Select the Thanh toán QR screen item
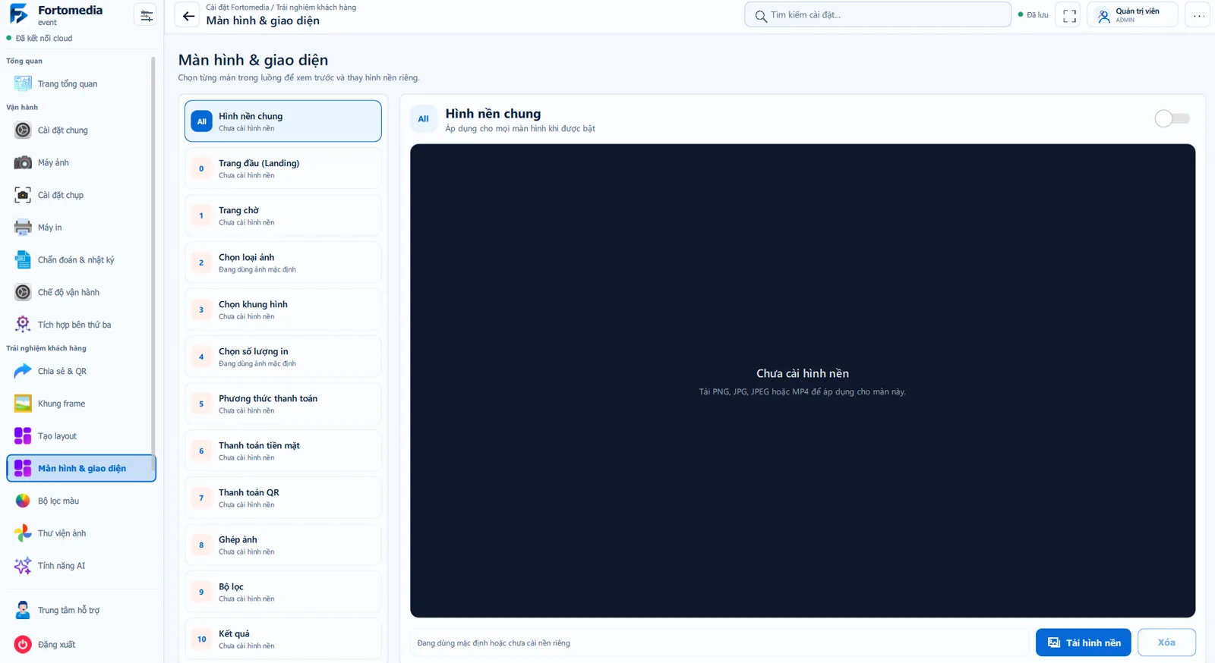 [283, 498]
